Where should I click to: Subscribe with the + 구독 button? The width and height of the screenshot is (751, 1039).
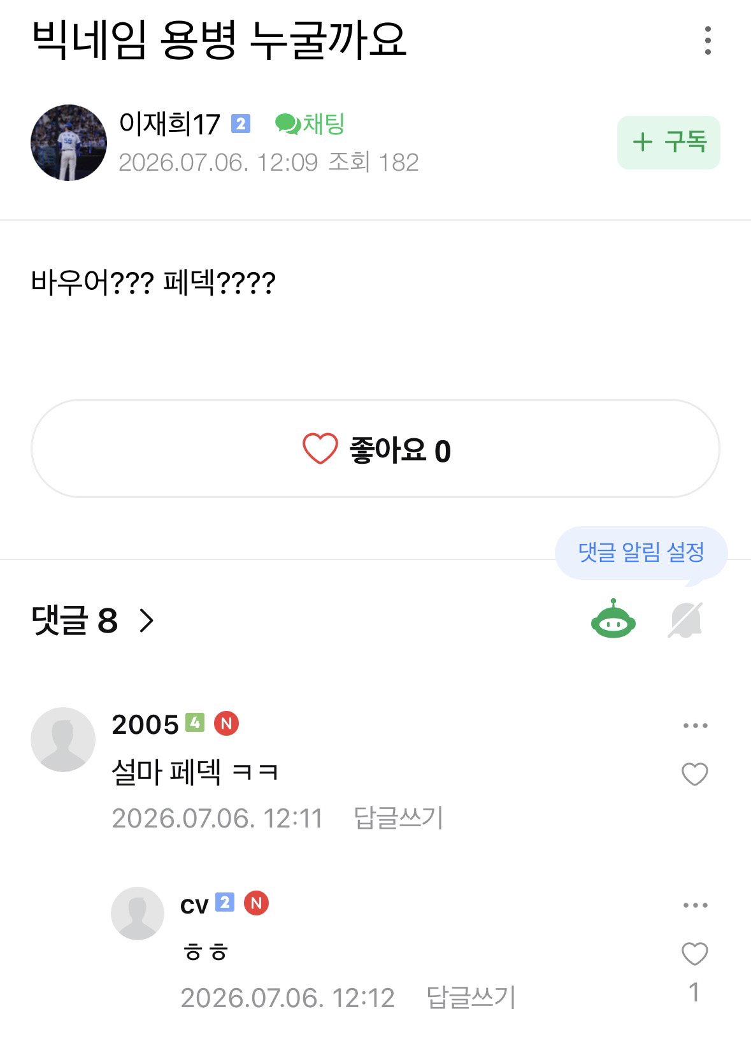[x=669, y=143]
